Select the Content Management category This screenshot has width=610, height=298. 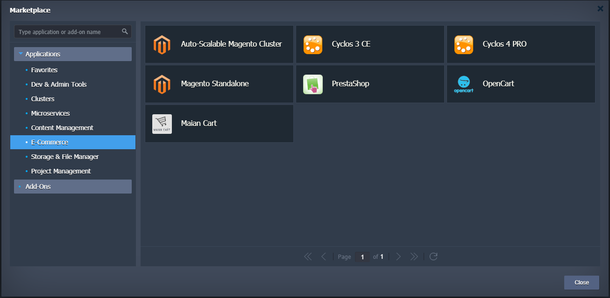[62, 128]
